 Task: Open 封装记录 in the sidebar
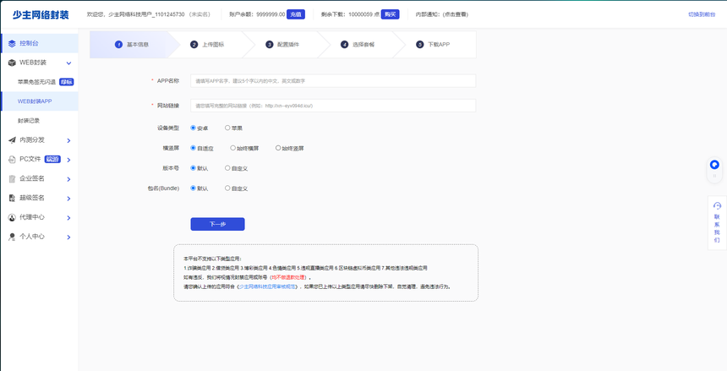point(29,121)
